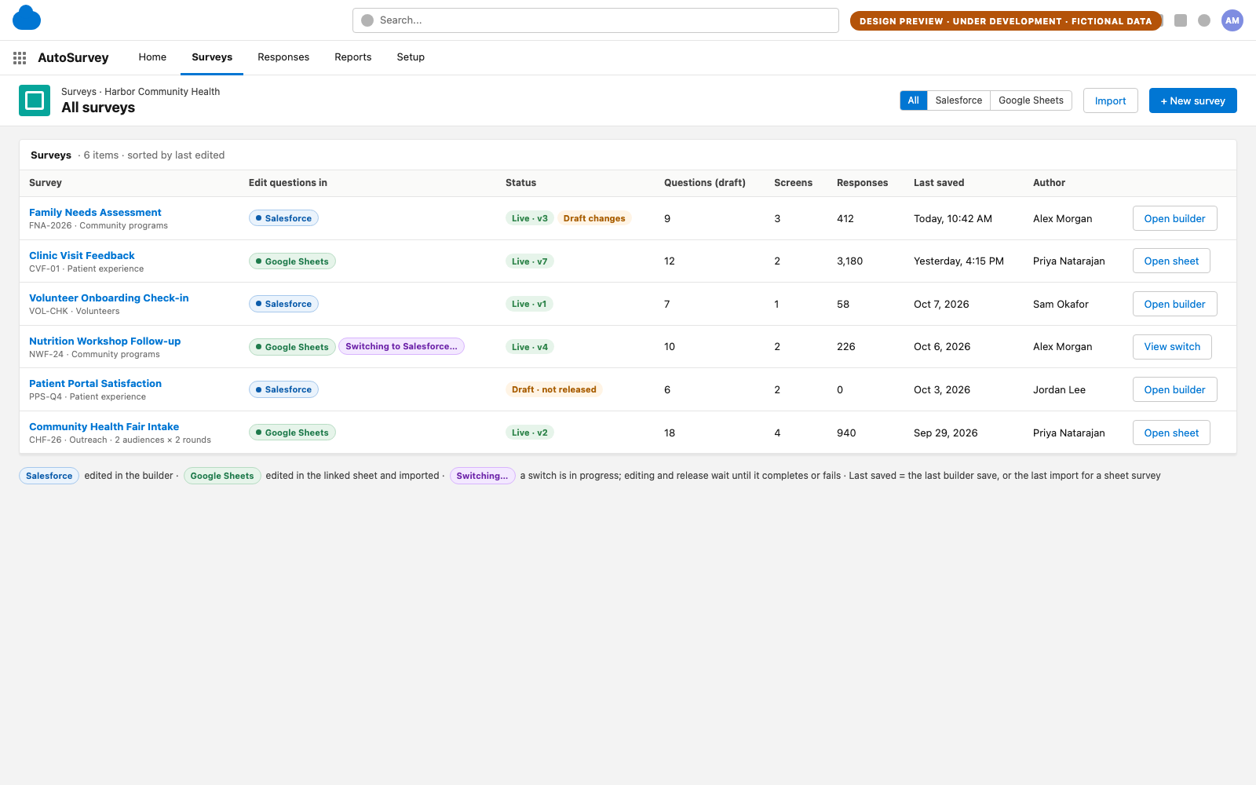Click the Import button

[1111, 100]
